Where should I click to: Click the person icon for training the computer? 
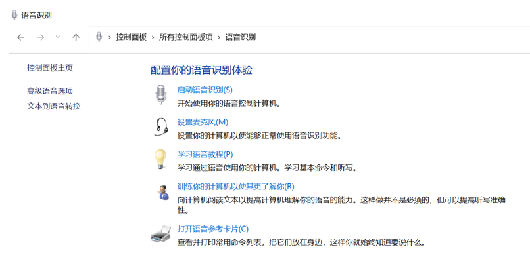click(x=163, y=192)
